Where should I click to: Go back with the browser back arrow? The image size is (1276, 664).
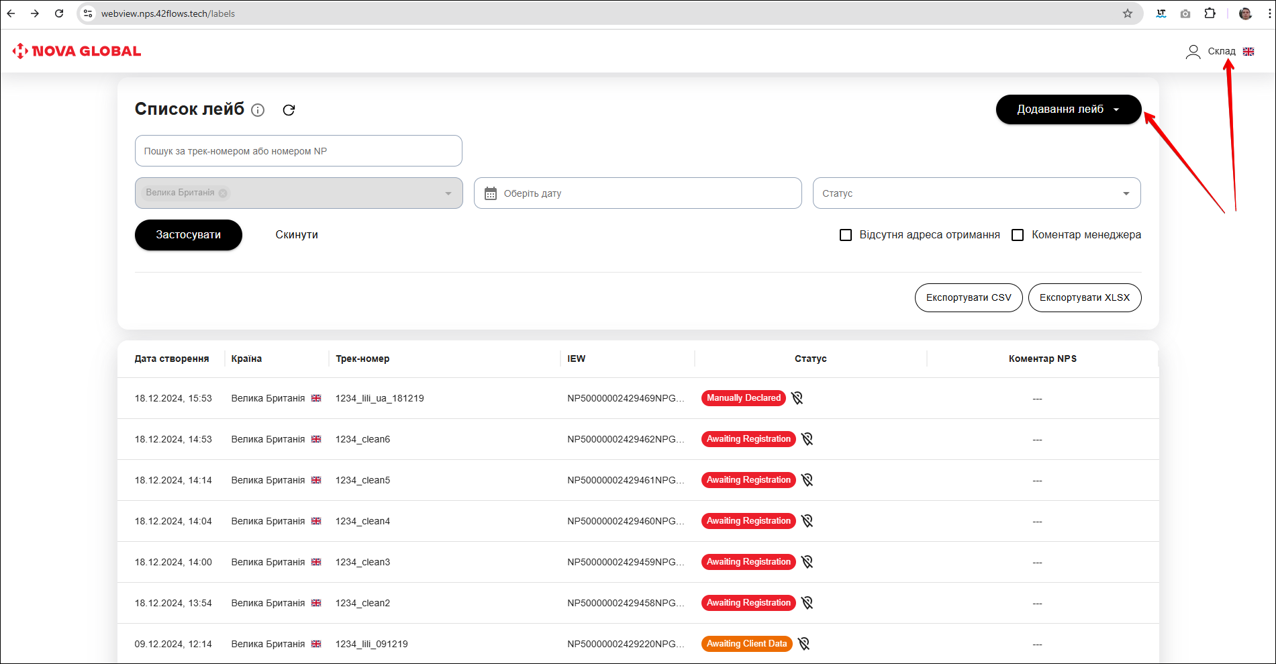tap(11, 13)
